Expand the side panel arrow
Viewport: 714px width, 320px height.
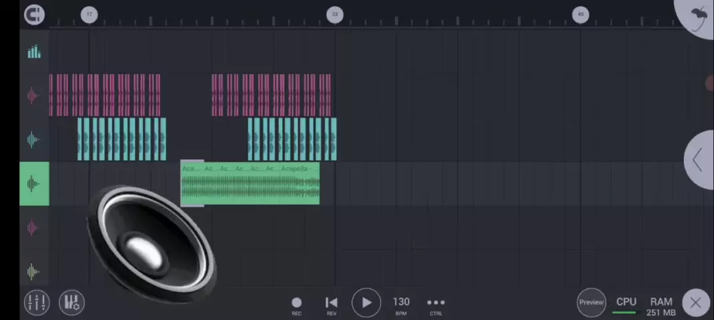(699, 160)
